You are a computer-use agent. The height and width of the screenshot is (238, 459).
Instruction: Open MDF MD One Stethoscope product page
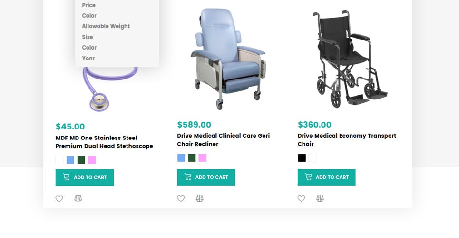coord(104,142)
